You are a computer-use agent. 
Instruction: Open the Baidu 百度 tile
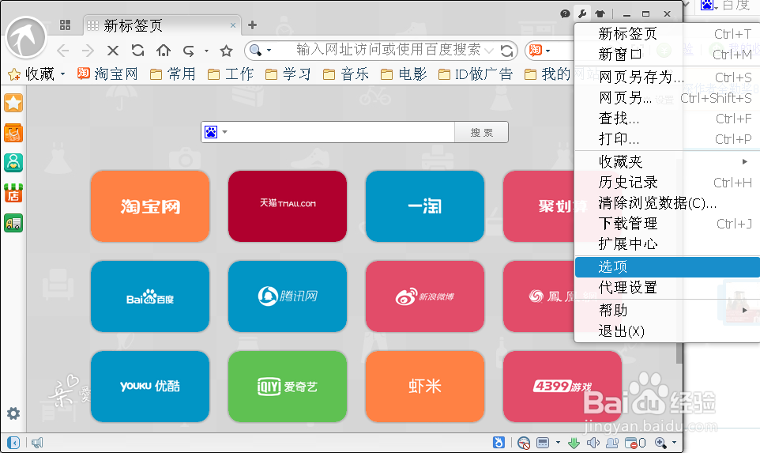[150, 296]
